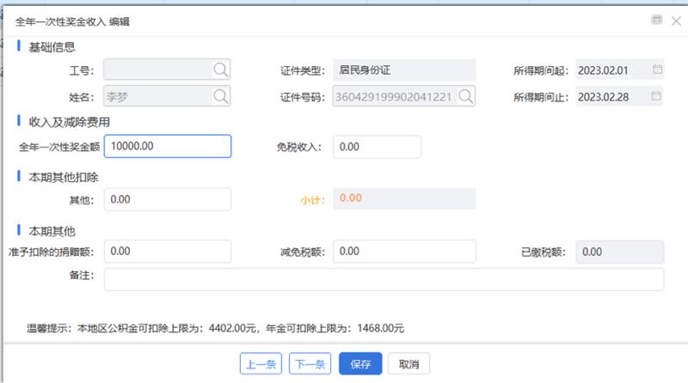Click the 其他 deduction input field
Image resolution: width=688 pixels, height=383 pixels.
[x=168, y=199]
